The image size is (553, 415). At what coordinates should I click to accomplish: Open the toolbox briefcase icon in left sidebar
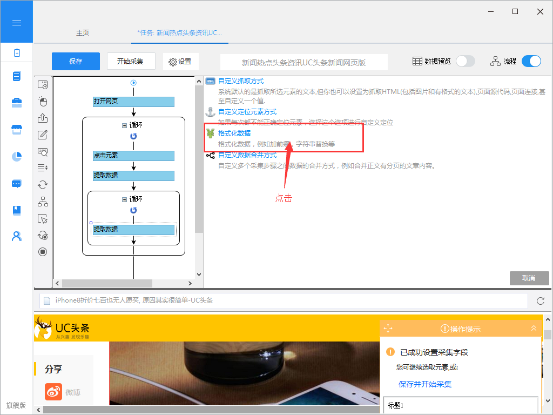coord(17,103)
